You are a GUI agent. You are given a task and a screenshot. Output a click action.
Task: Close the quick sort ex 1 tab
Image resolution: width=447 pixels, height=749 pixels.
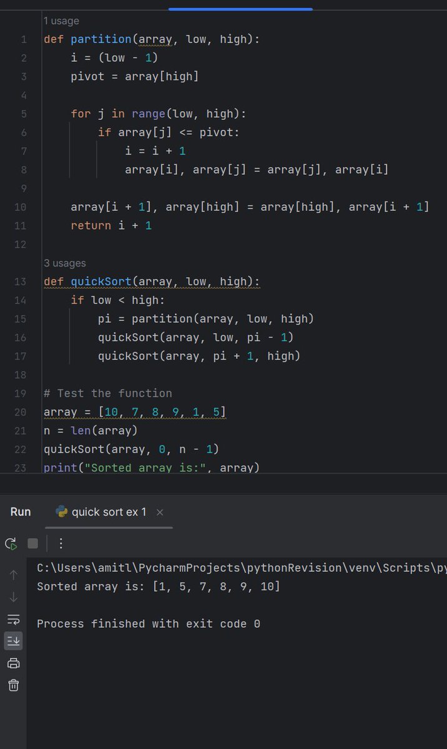tap(160, 512)
